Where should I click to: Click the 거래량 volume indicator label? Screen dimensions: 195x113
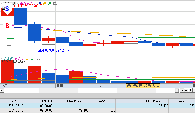point(8,58)
